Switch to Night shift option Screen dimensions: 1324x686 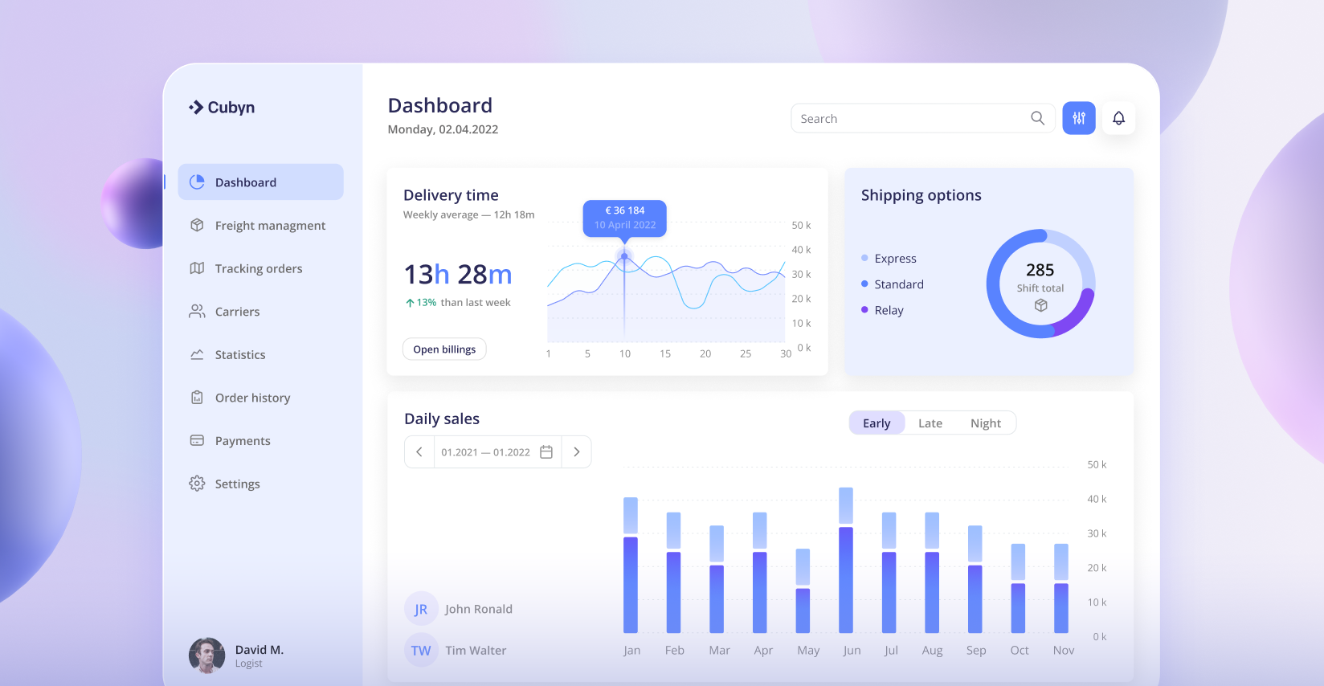click(x=985, y=423)
